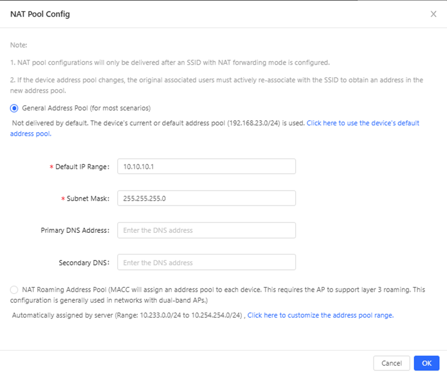447x375 pixels.
Task: Confirm the settings with the OK button
Action: coord(426,363)
